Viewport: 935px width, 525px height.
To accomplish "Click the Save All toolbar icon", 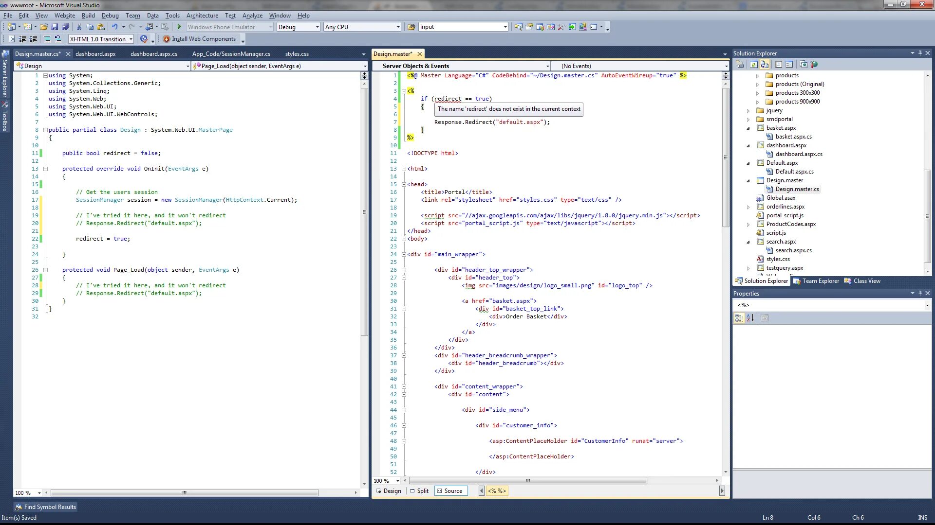I will tap(65, 27).
